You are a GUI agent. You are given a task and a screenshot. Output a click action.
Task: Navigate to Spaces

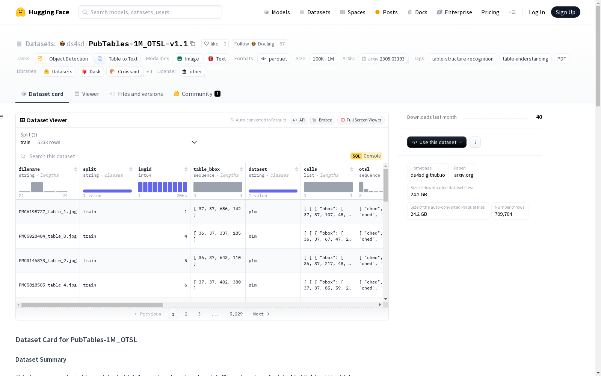(353, 12)
